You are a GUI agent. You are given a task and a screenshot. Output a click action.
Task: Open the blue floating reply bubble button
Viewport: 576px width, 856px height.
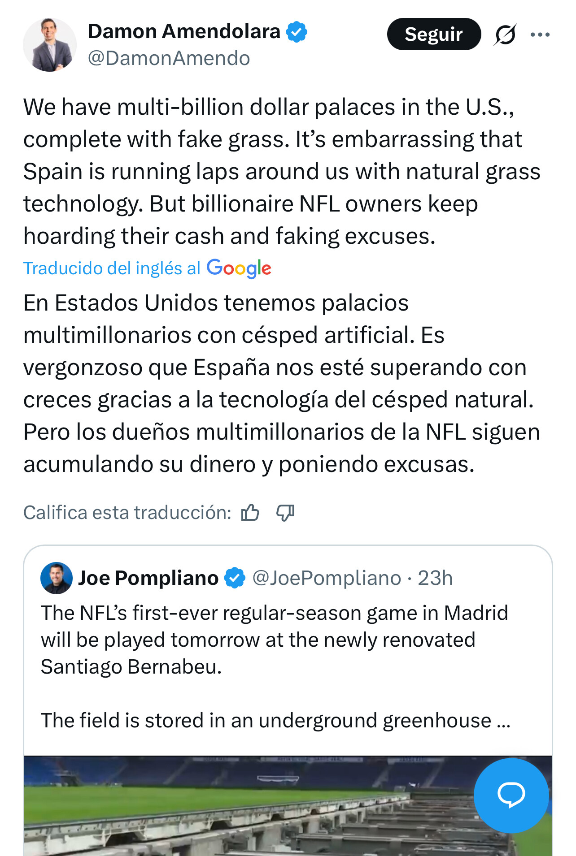click(511, 795)
